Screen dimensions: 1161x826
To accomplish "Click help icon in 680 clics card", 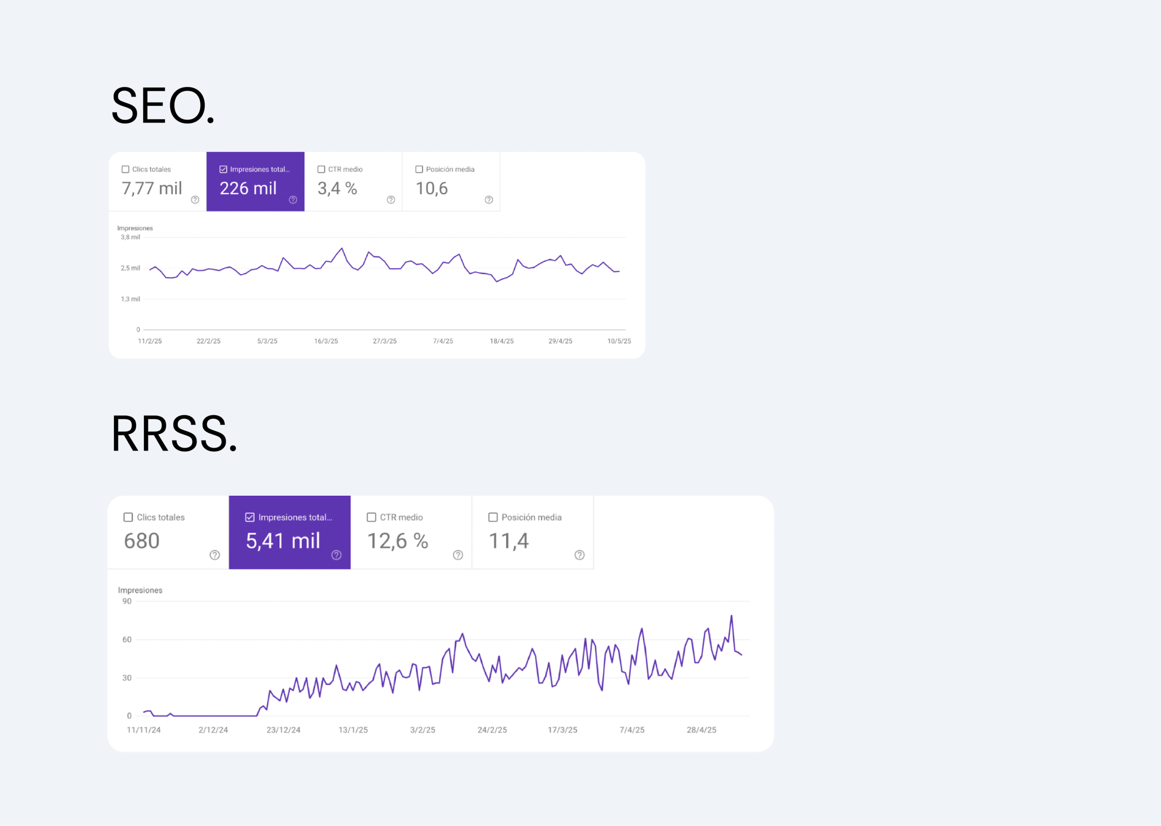I will tap(215, 555).
